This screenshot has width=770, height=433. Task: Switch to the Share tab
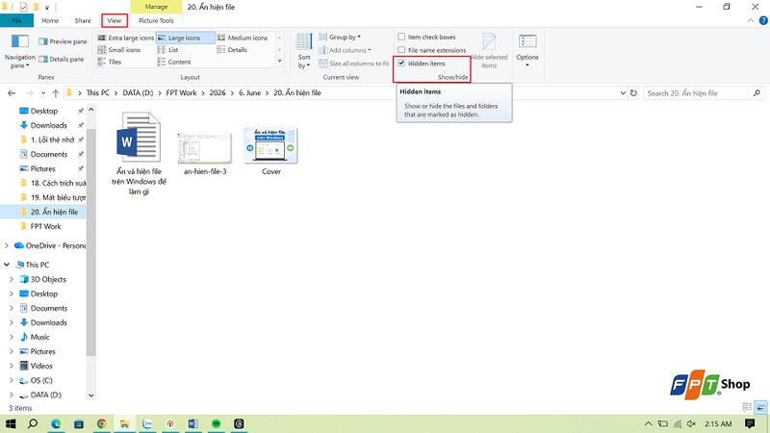[83, 20]
